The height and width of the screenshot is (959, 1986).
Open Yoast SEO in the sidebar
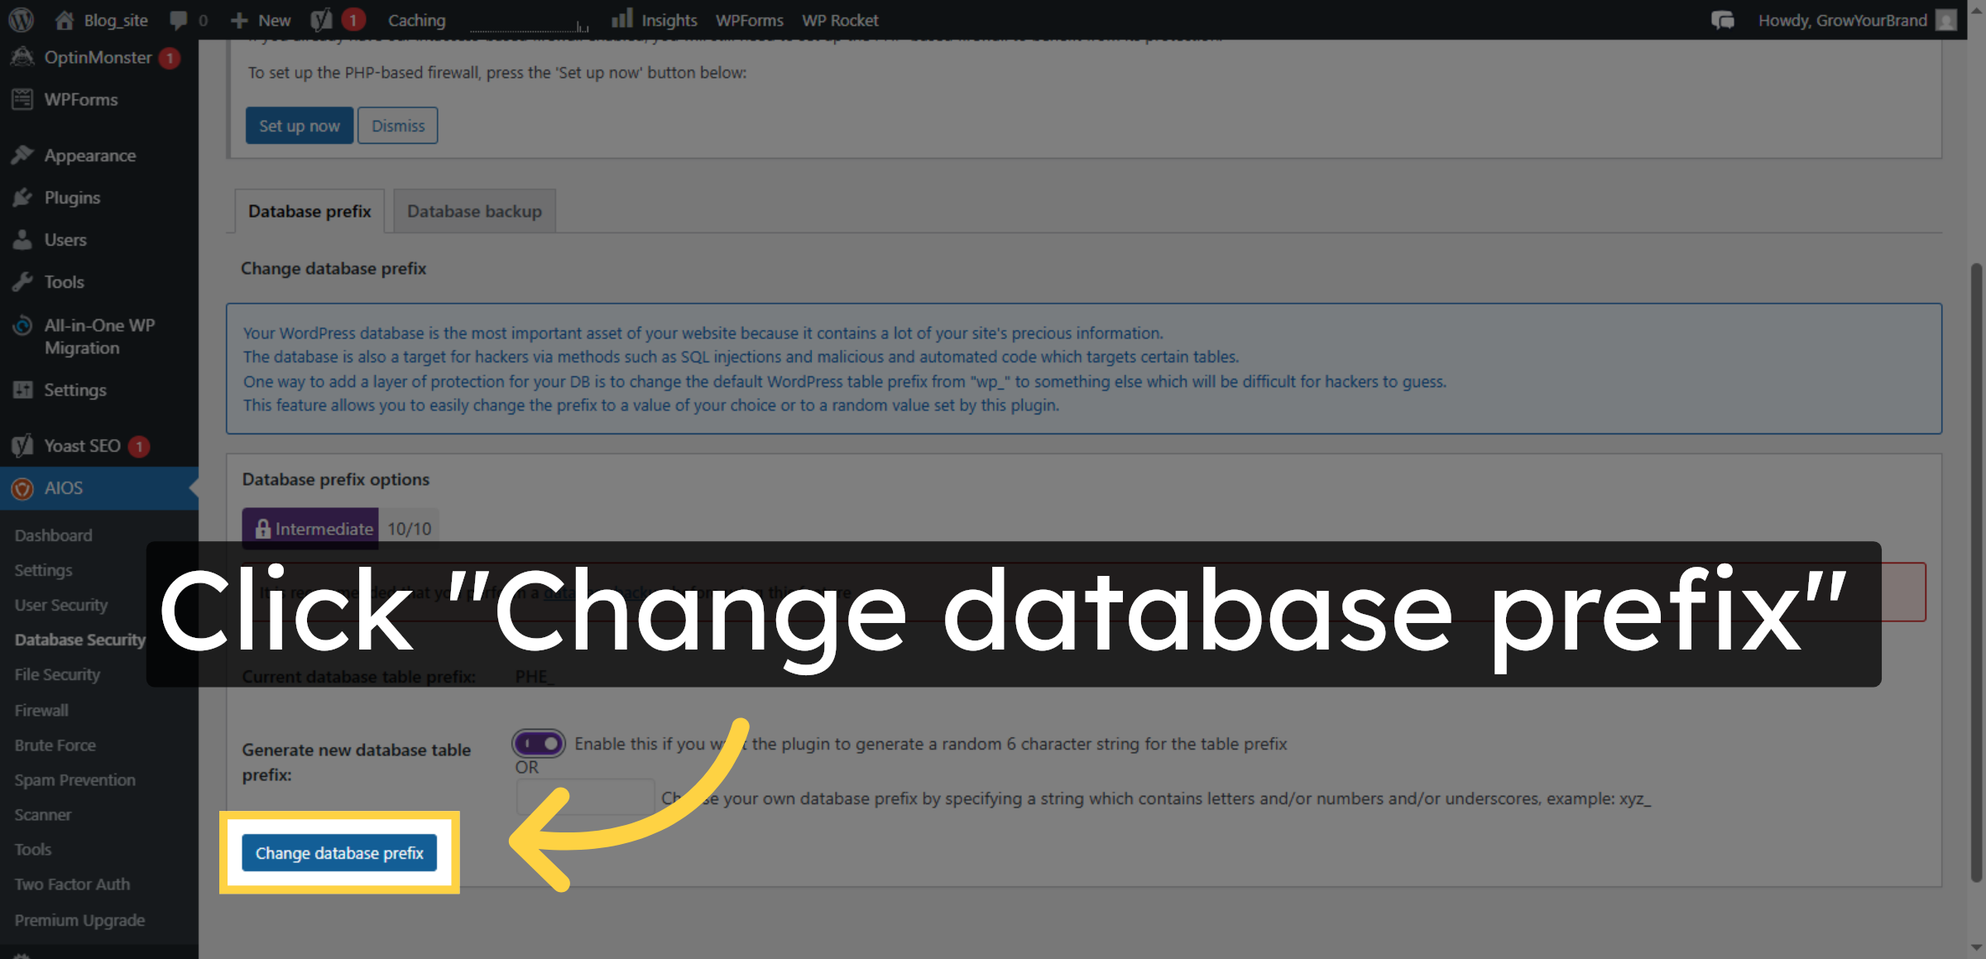80,445
